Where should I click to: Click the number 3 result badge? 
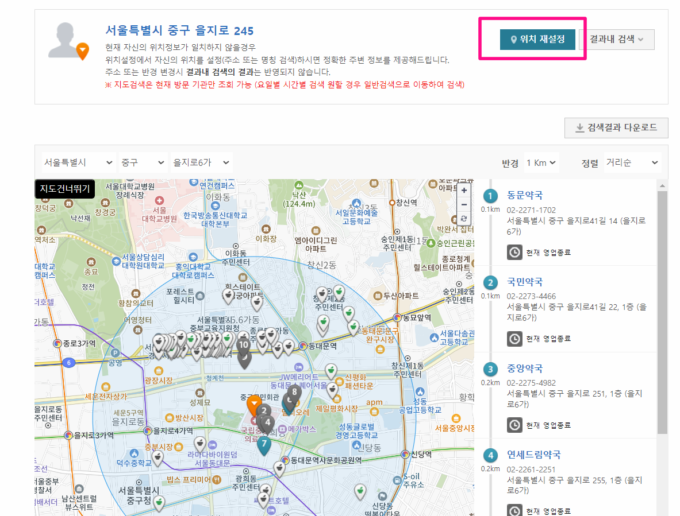click(x=490, y=369)
